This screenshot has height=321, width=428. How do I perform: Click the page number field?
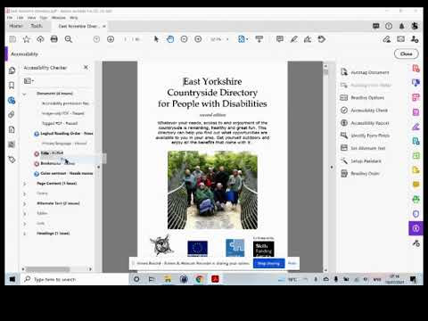126,39
